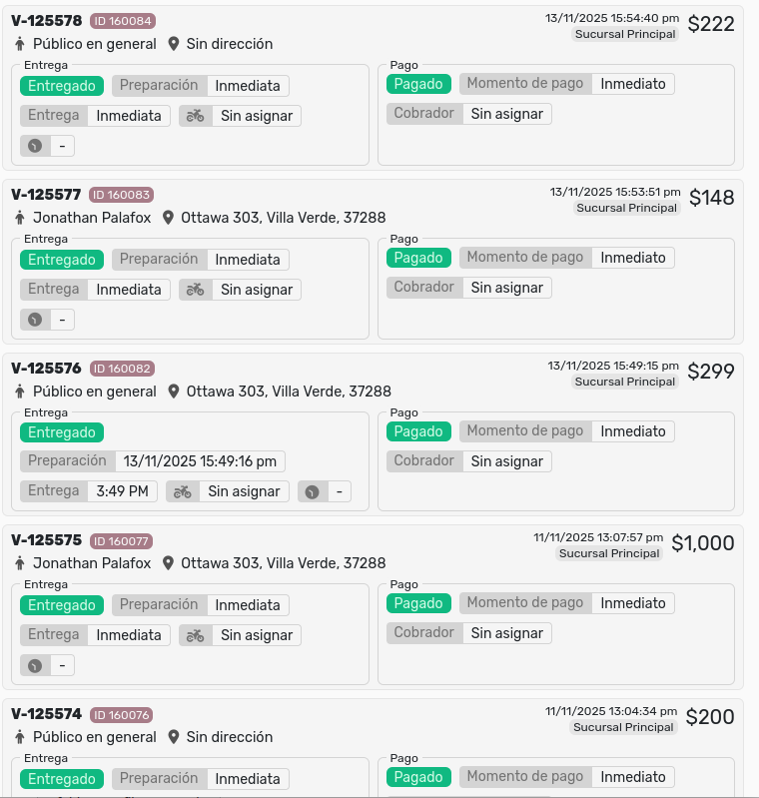Click the person icon beside Jonathan Palafox in V-125577
This screenshot has width=759, height=798.
(19, 218)
